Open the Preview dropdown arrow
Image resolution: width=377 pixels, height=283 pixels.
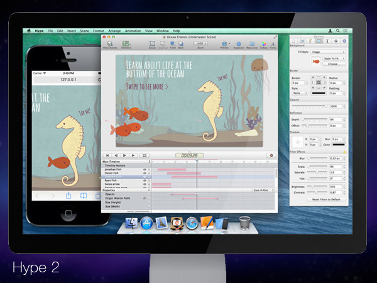point(229,44)
